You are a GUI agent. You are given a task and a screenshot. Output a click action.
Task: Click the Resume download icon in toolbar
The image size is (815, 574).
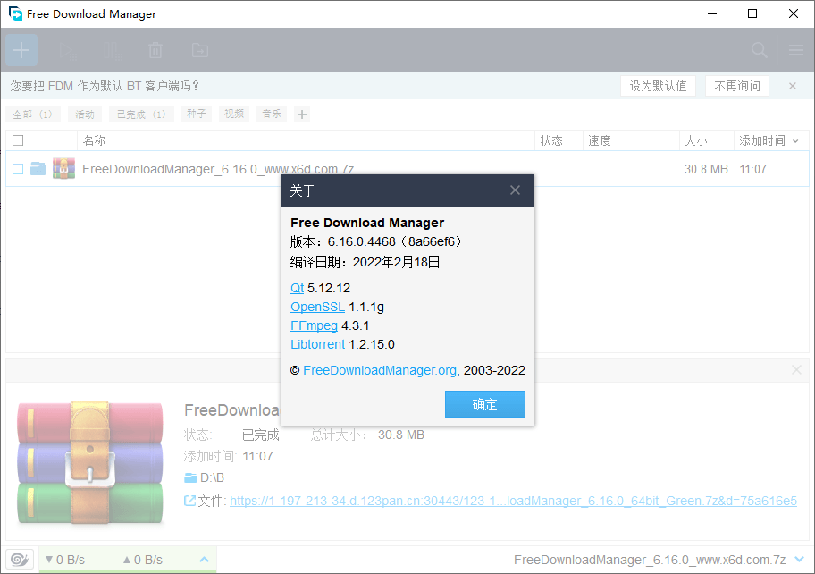point(65,50)
